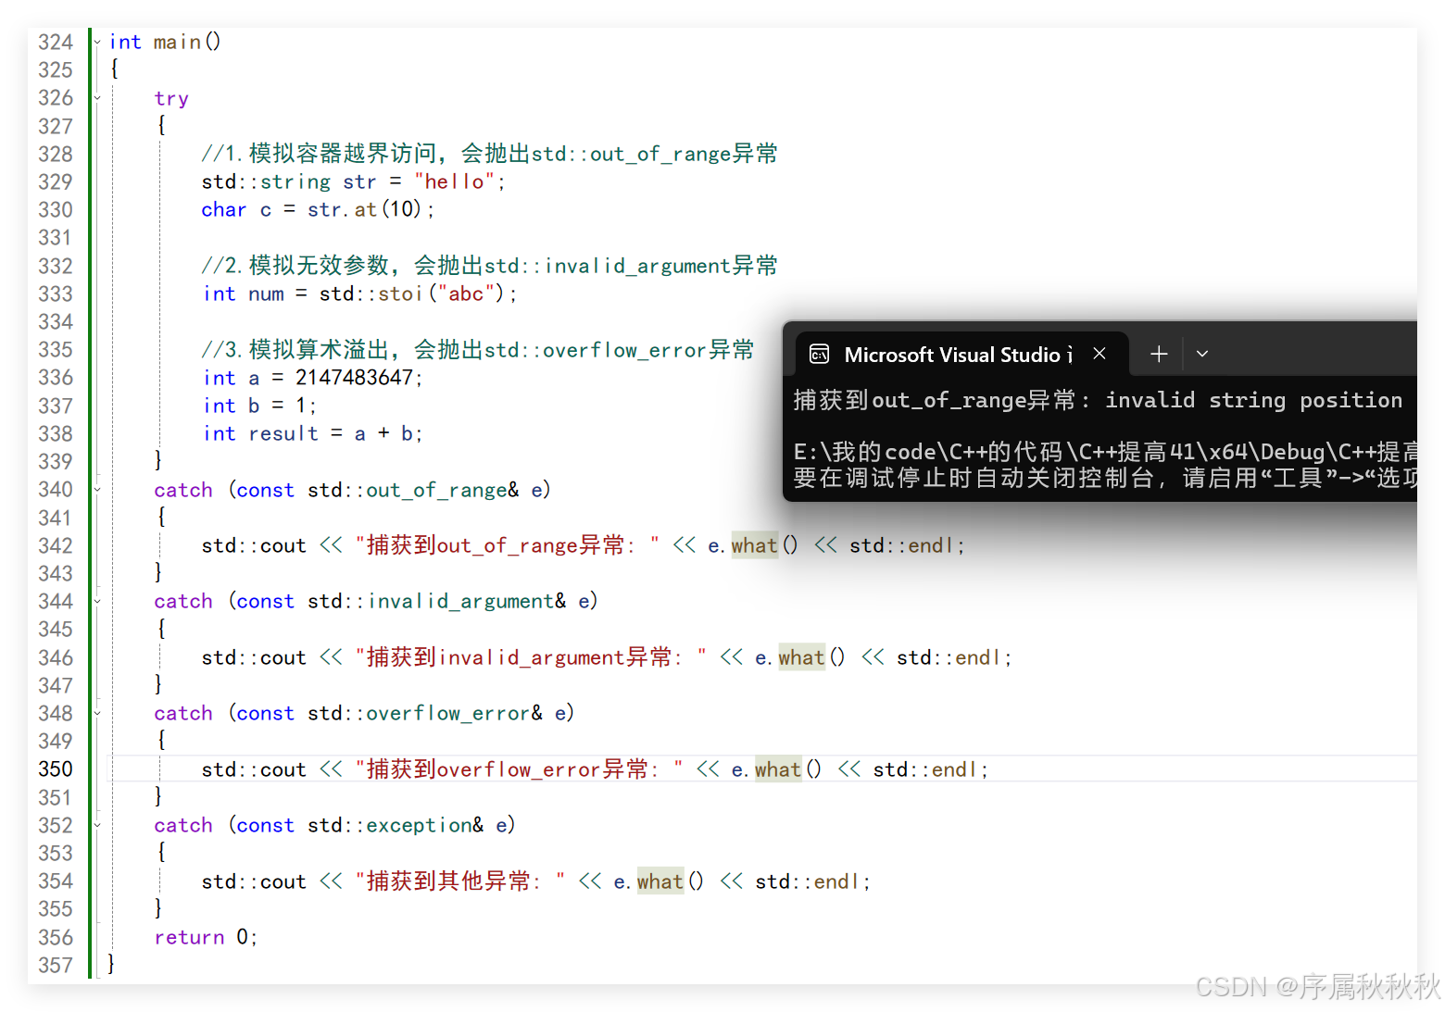Click the "hello" string literal
This screenshot has height=1012, width=1445.
pyautogui.click(x=455, y=182)
